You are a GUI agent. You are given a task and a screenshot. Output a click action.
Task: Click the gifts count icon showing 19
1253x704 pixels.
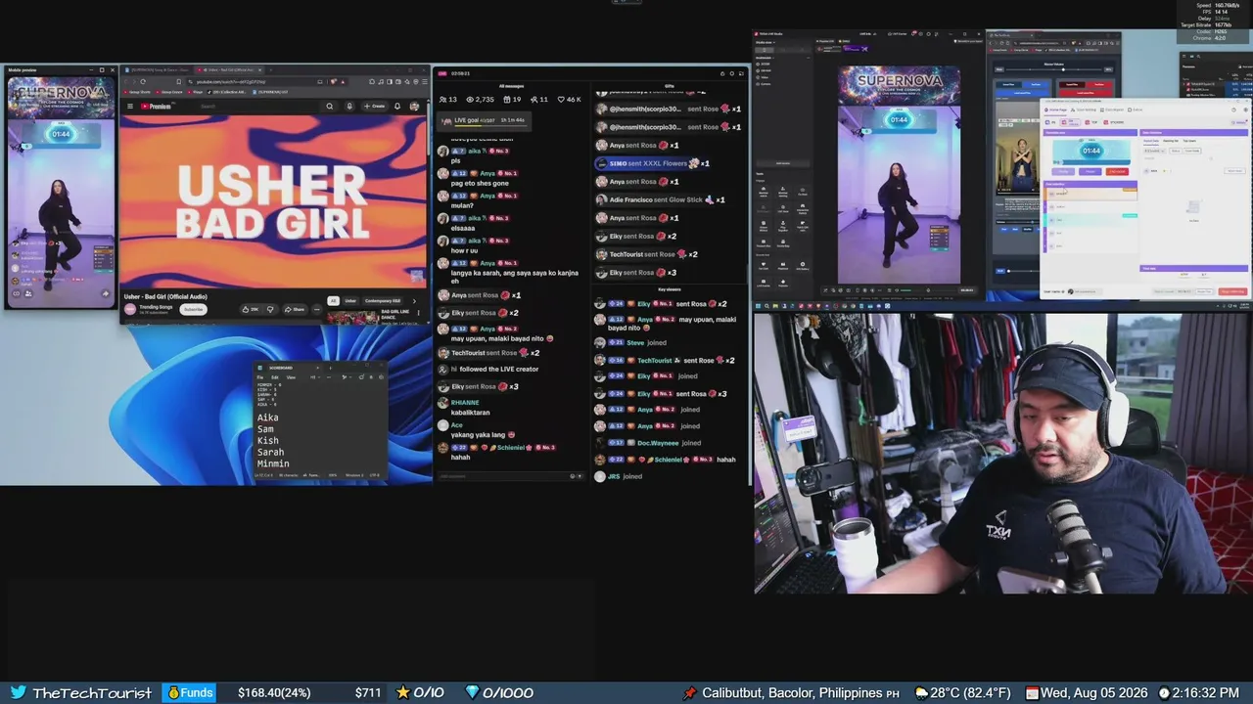coord(506,99)
